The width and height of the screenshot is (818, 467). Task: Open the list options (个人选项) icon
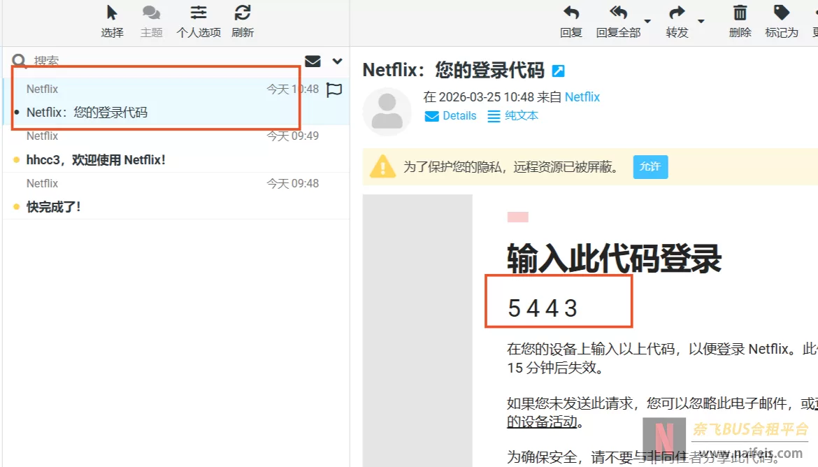click(199, 21)
